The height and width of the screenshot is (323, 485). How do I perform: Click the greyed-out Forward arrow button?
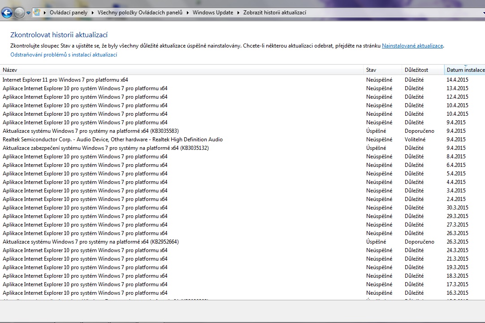pyautogui.click(x=19, y=13)
